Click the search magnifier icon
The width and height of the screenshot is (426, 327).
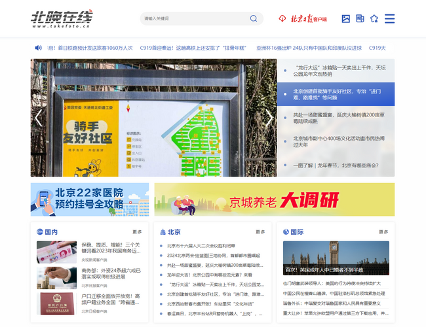click(254, 18)
